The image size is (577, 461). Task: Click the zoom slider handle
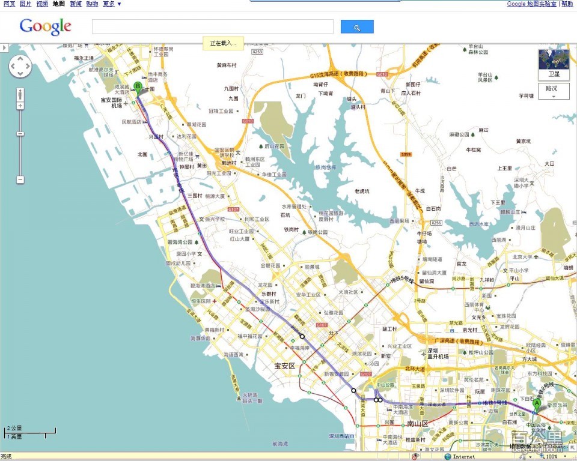click(20, 134)
